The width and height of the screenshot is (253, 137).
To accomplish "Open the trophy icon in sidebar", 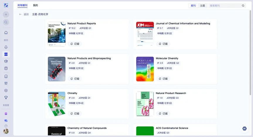I will point(6,98).
